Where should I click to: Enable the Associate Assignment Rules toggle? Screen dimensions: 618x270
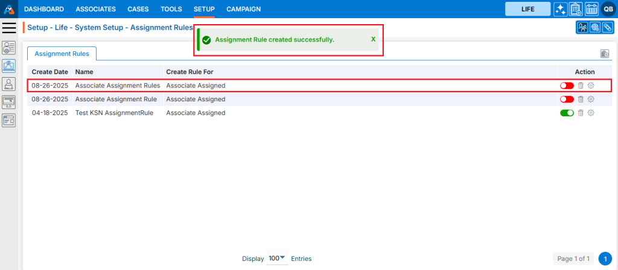pos(567,86)
